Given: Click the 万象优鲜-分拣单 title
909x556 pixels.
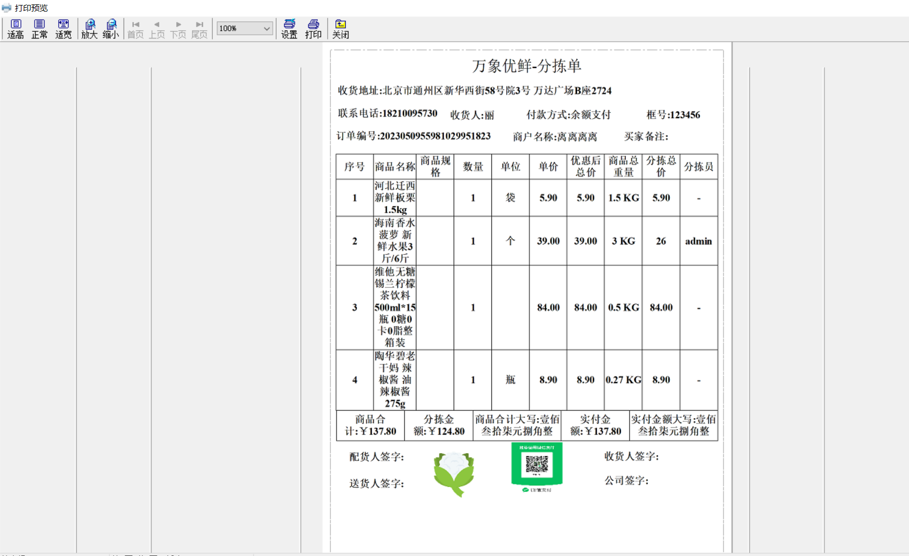Looking at the screenshot, I should click(526, 66).
